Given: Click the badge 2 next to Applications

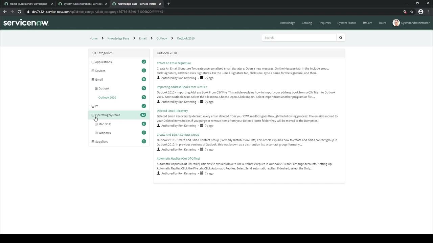Looking at the screenshot, I should tap(144, 62).
